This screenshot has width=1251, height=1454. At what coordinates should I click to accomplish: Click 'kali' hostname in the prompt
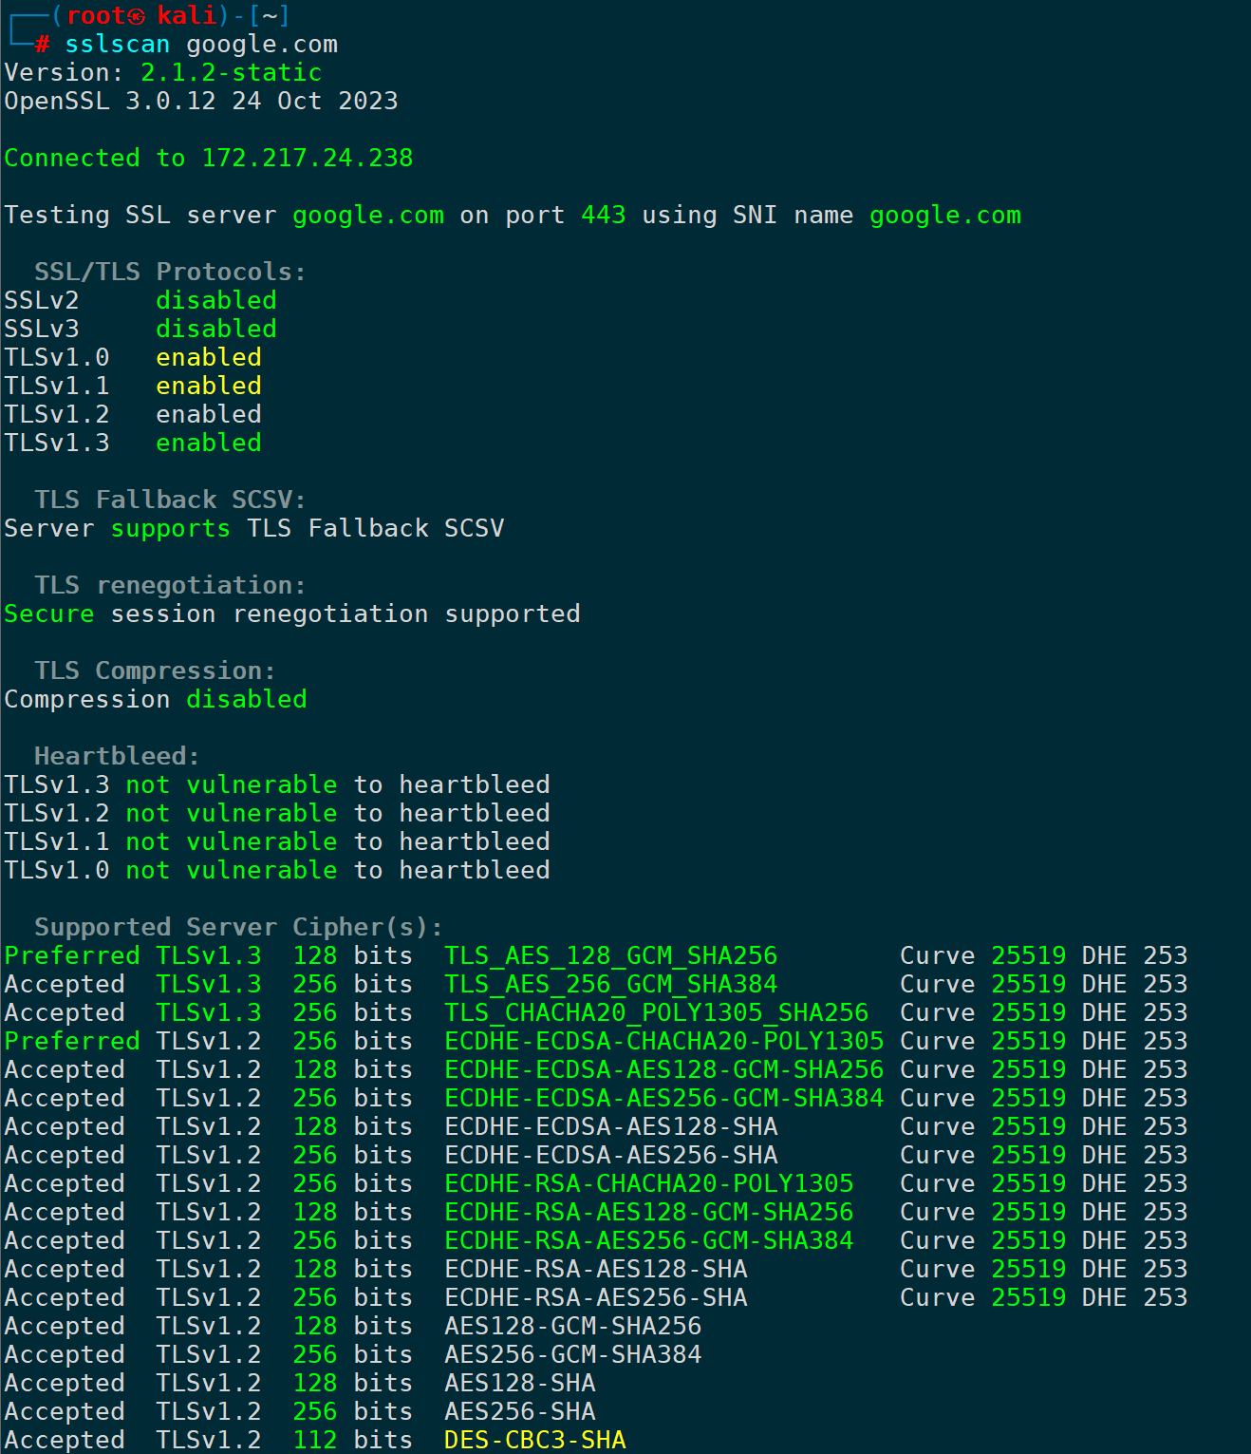click(x=187, y=16)
